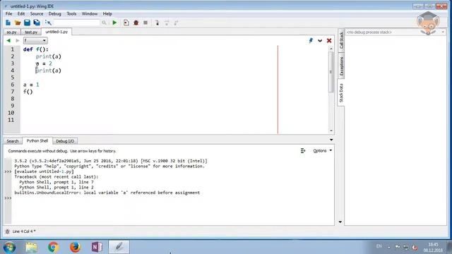Start debugging with the red bug icon

tap(136, 23)
